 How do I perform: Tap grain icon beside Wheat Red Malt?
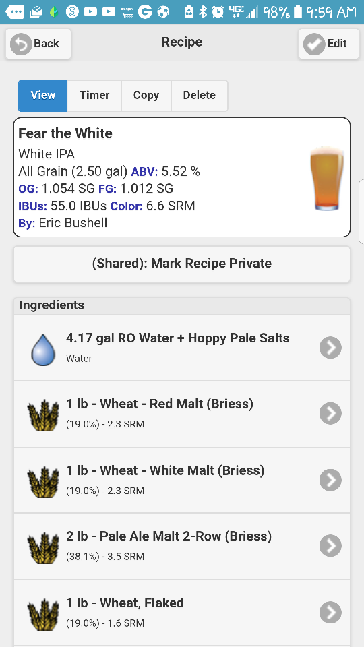[43, 416]
